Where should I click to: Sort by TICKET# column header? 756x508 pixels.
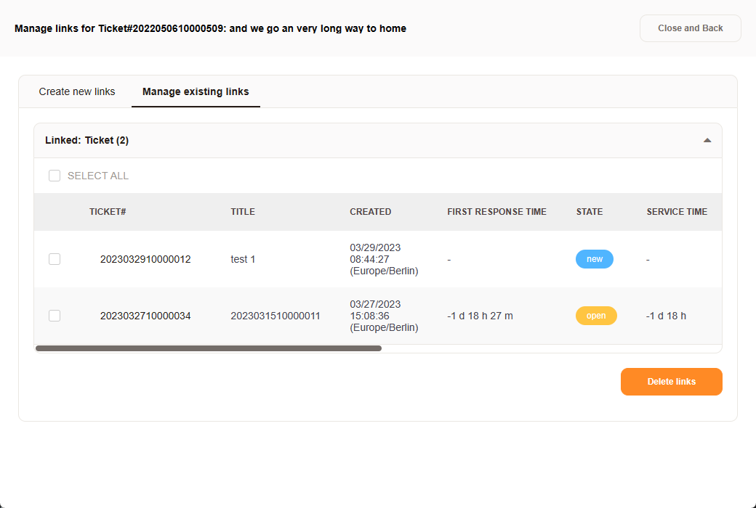pyautogui.click(x=108, y=212)
